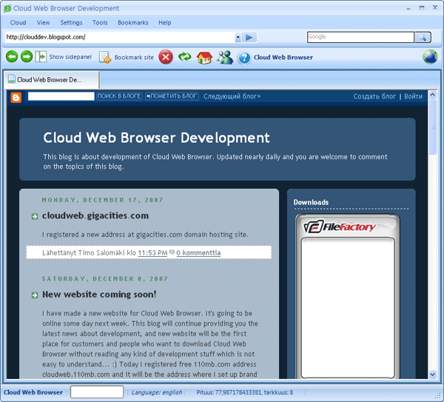Click the Show sidepanel label
Screen dimensions: 444x402
[x=70, y=57]
